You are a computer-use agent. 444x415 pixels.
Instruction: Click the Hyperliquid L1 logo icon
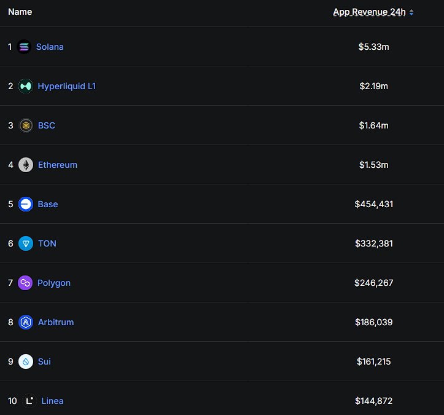pos(25,86)
